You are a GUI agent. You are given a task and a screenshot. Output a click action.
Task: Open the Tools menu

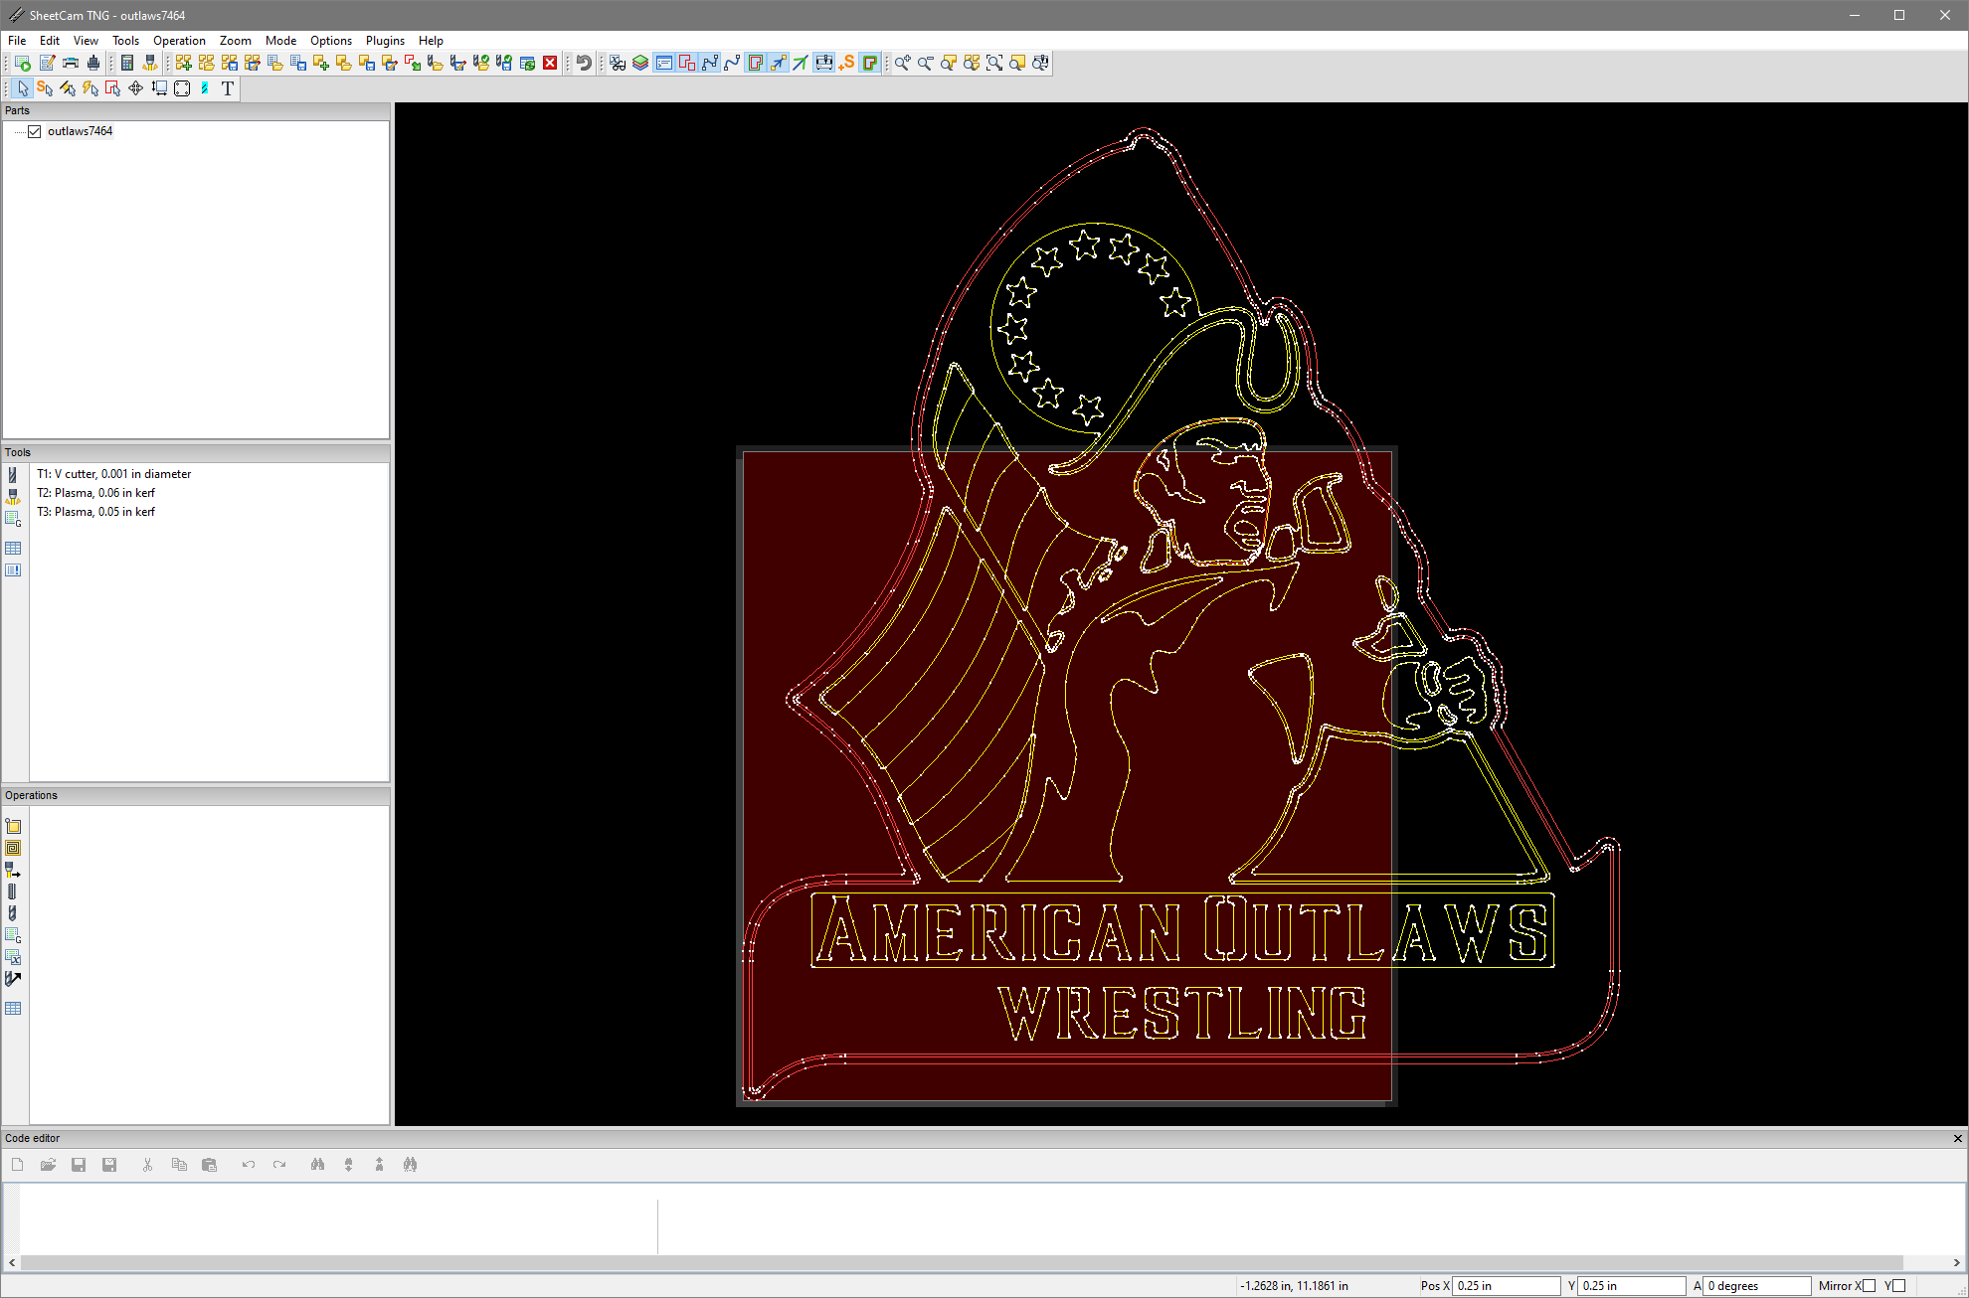coord(125,41)
